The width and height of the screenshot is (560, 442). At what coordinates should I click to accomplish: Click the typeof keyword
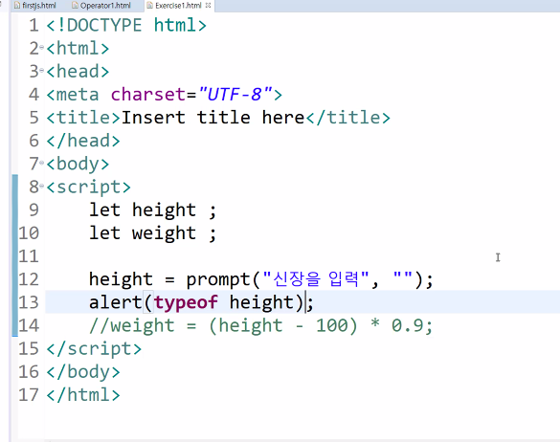[x=186, y=302]
